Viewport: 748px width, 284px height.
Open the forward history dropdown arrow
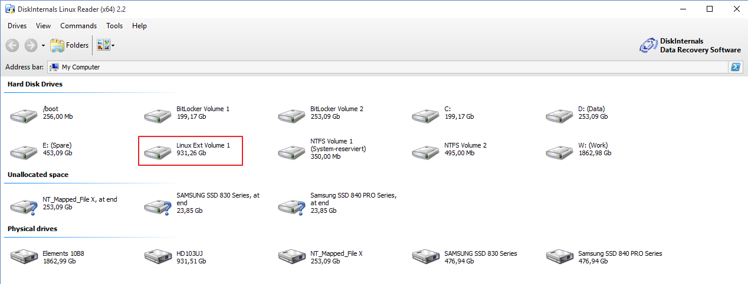point(43,46)
